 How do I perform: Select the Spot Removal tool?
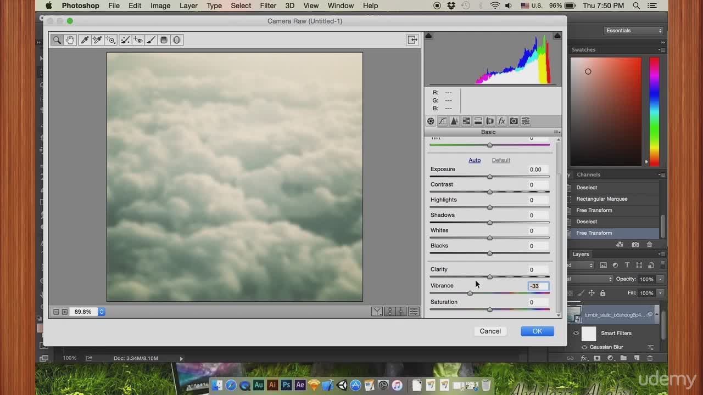(x=125, y=39)
